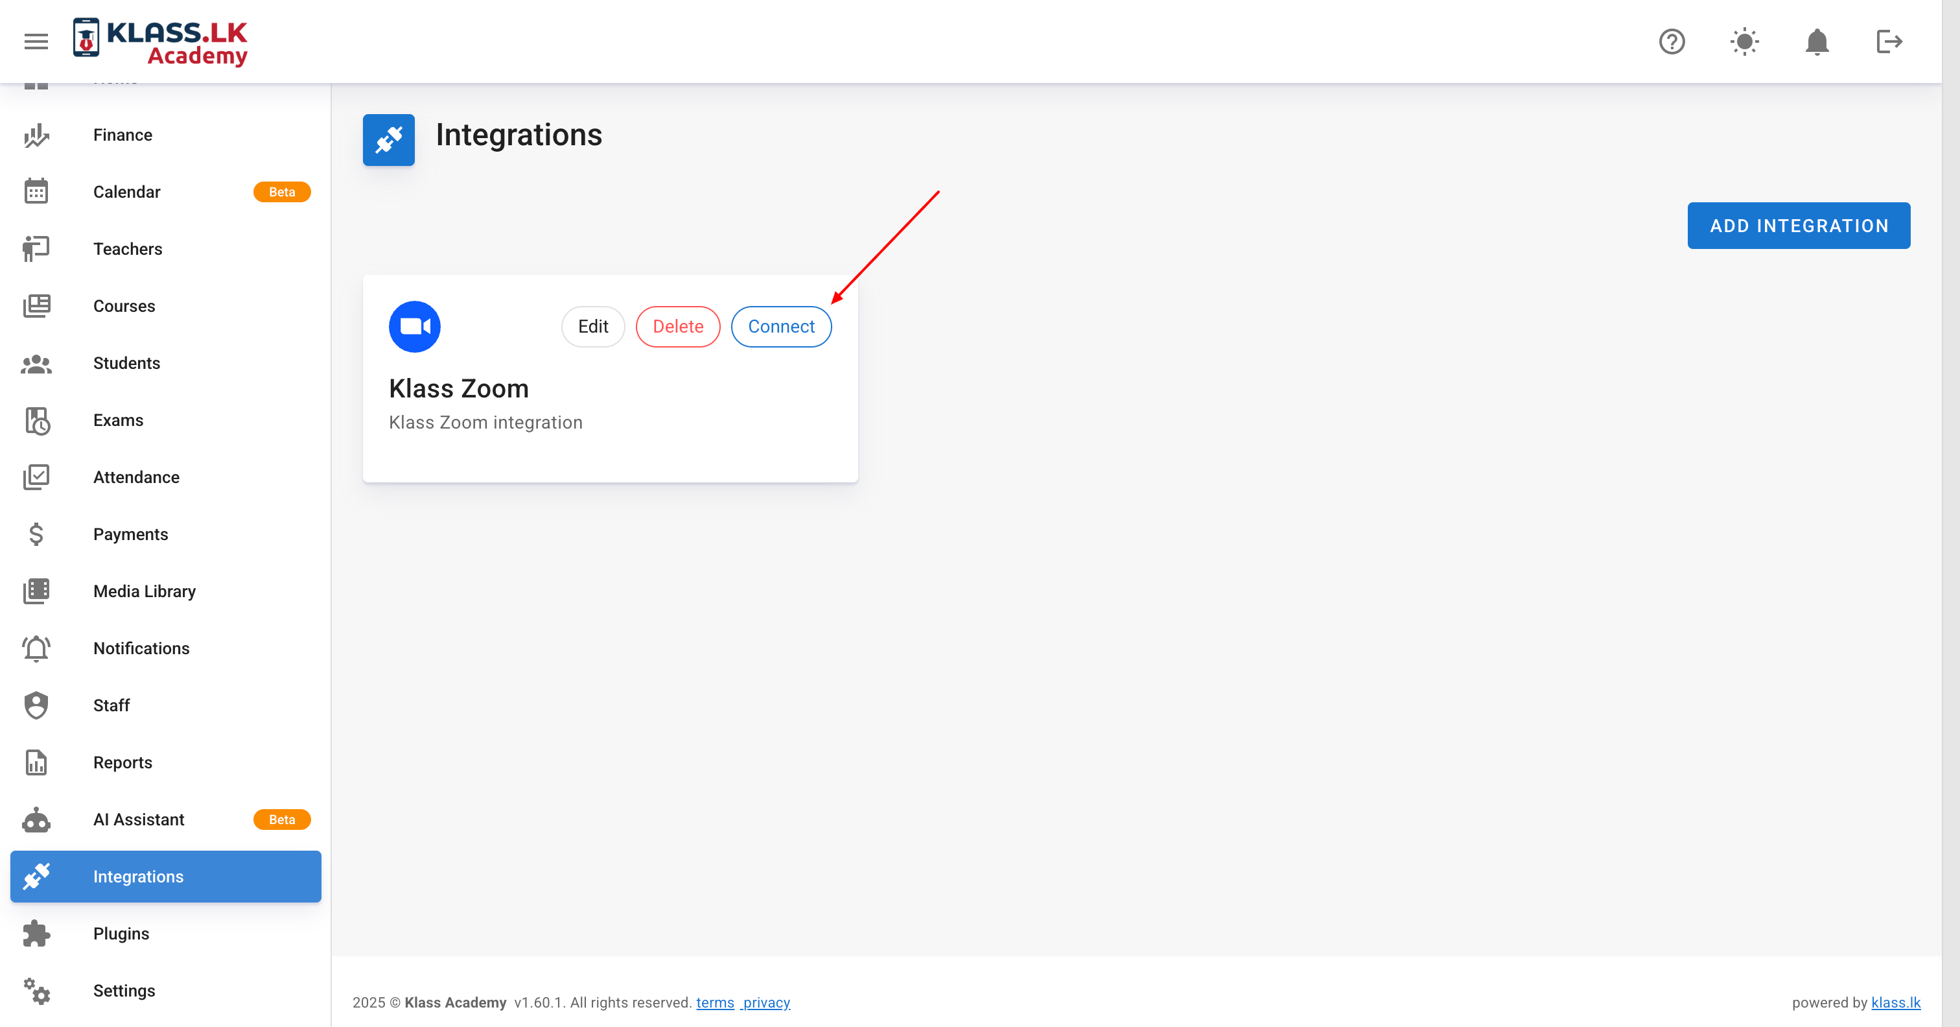1960x1027 pixels.
Task: Click the logout icon in header
Action: coord(1889,41)
